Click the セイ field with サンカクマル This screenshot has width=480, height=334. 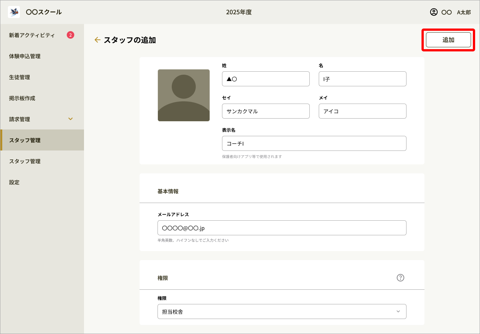coord(266,111)
